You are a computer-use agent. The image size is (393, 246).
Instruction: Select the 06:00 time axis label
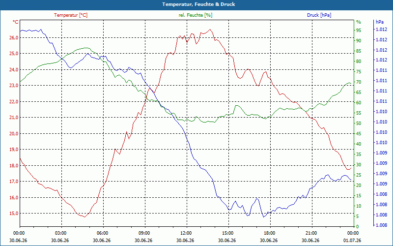coord(102,233)
